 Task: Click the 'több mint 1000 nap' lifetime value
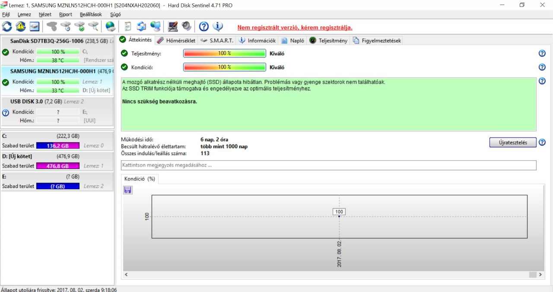tap(224, 146)
